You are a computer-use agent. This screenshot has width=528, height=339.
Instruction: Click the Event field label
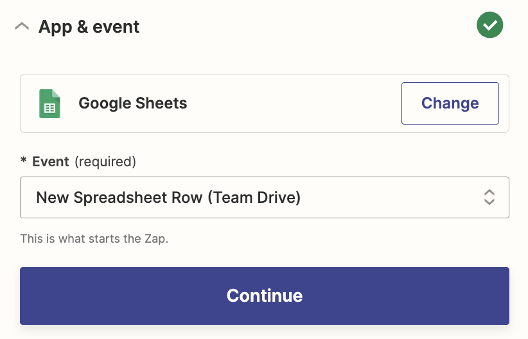[51, 161]
